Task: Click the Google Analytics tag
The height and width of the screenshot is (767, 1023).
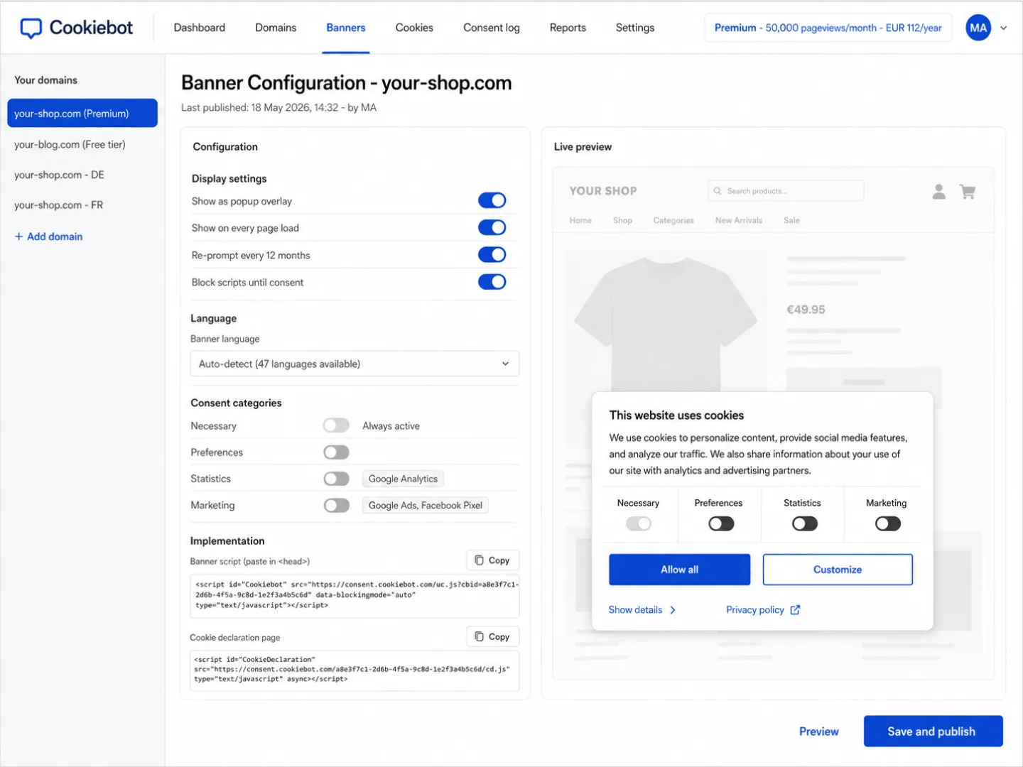Action: (403, 479)
